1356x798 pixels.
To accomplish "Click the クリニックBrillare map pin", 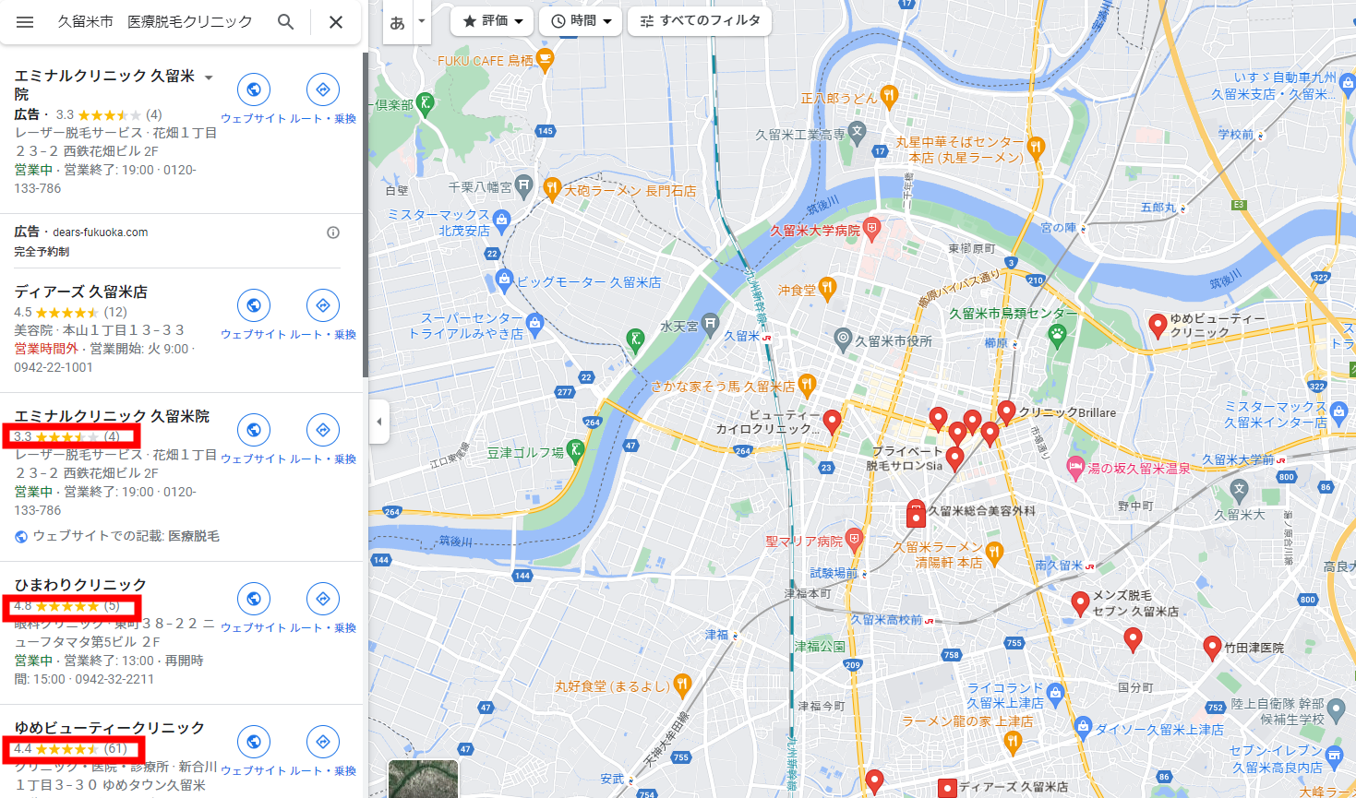I will (x=1006, y=412).
